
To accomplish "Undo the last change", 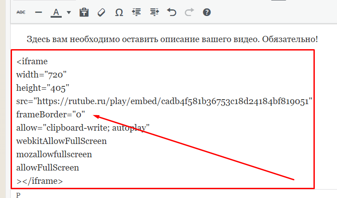I will click(x=172, y=12).
